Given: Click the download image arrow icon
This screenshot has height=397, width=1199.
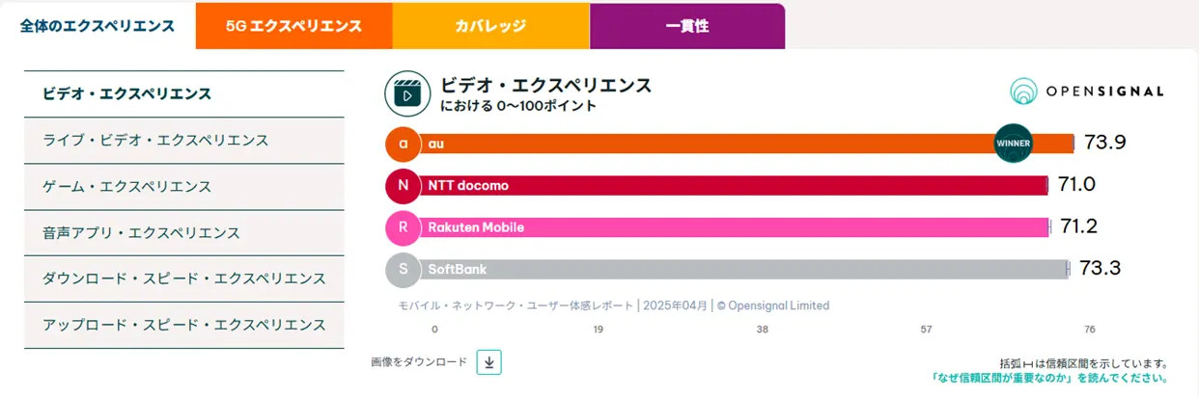Looking at the screenshot, I should click(488, 362).
